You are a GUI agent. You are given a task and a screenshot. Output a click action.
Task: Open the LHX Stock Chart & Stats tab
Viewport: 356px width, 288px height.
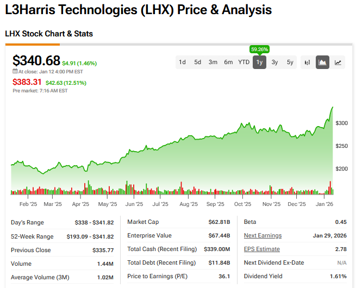click(49, 34)
